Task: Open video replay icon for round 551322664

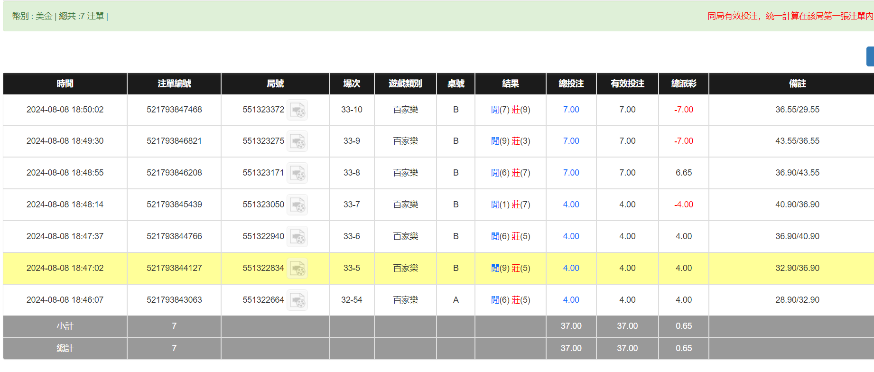Action: [x=298, y=300]
